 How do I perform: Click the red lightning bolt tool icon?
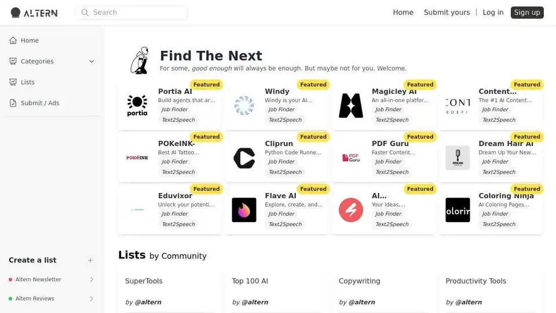tap(350, 210)
